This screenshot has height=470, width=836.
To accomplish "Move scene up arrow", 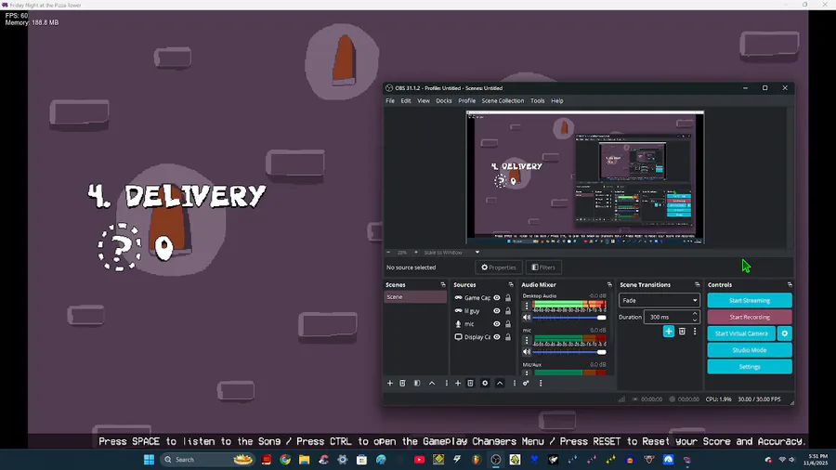I will click(432, 383).
